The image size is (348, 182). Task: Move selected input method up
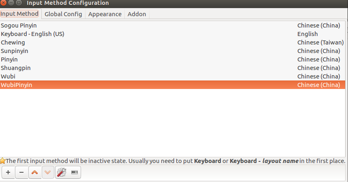click(x=35, y=172)
